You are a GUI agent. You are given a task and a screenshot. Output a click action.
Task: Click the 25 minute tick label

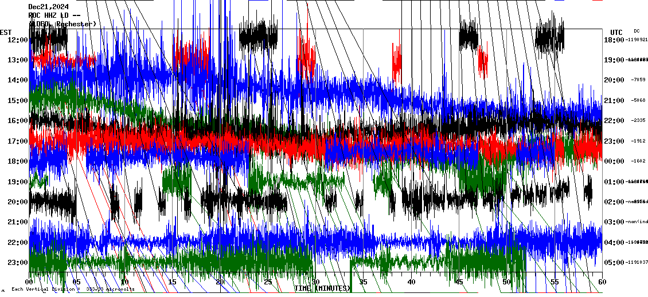click(268, 282)
